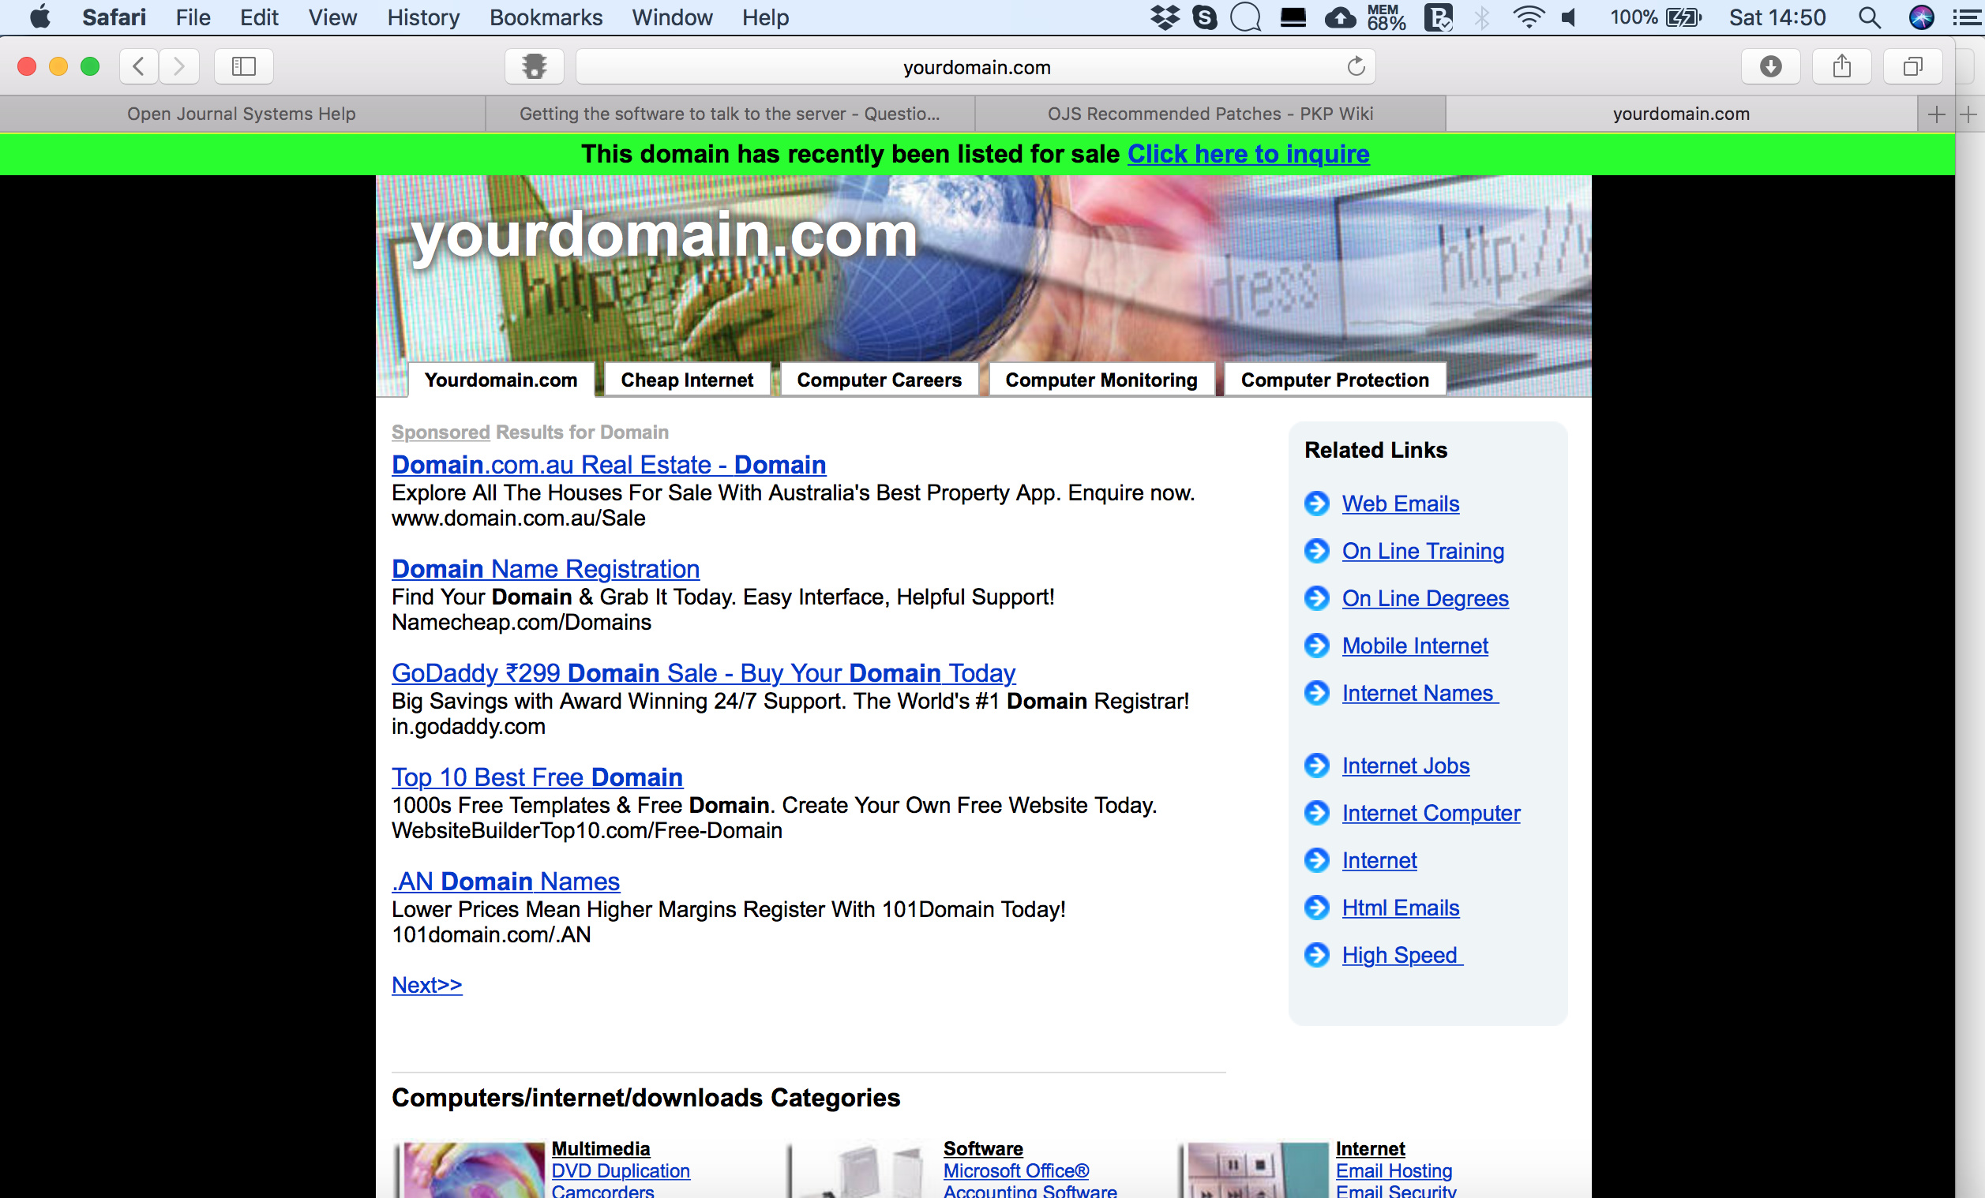1985x1198 pixels.
Task: Select the Computer Protection page tab
Action: (1335, 380)
